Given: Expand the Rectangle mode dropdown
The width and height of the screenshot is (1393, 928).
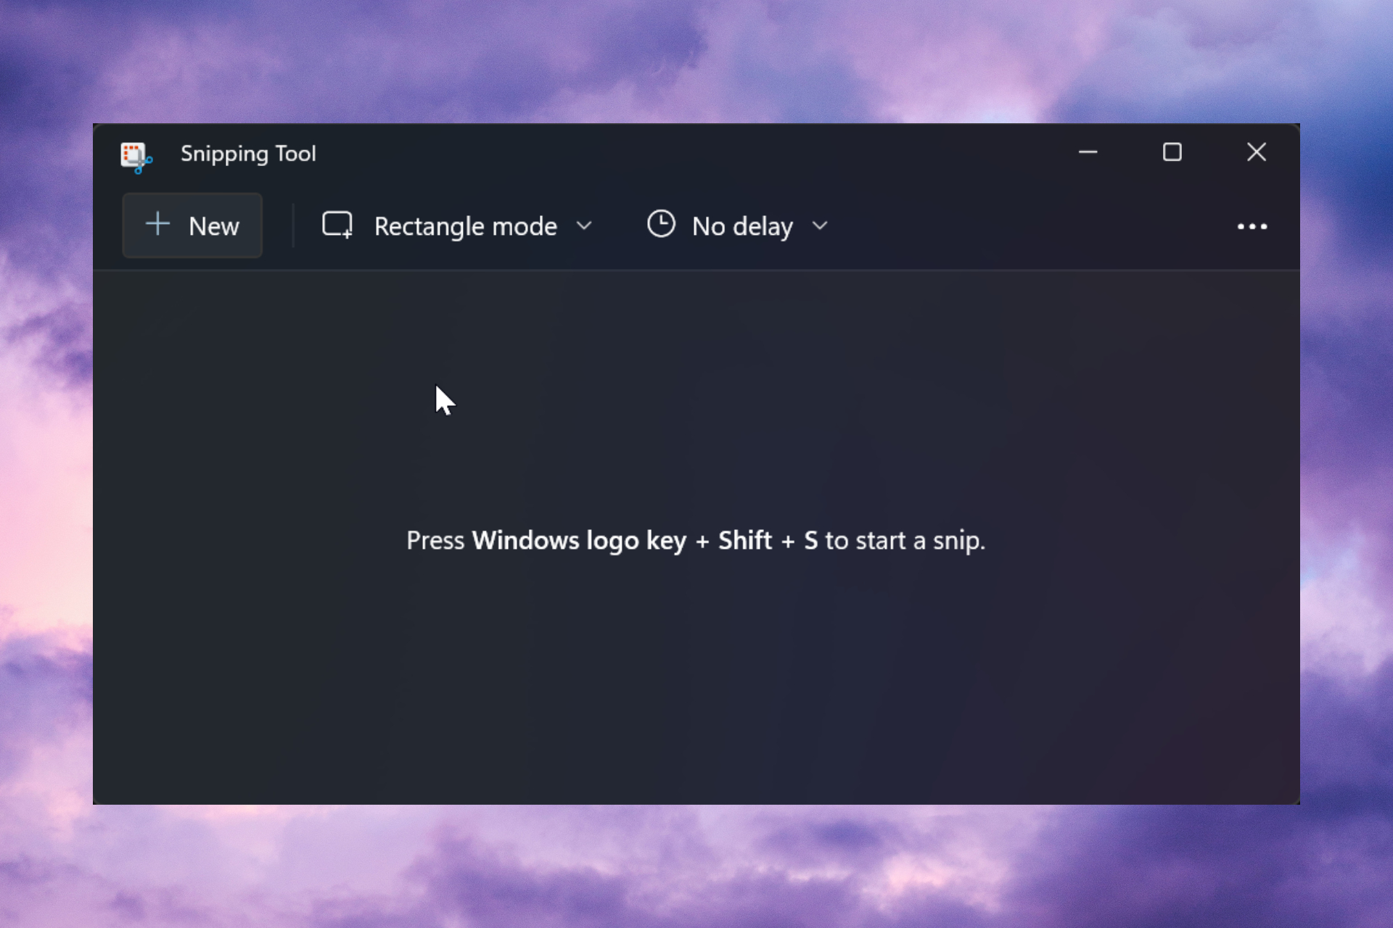Looking at the screenshot, I should 583,225.
